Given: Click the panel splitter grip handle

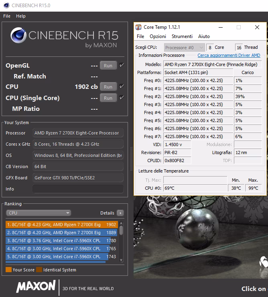Looking at the screenshot, I should (131, 159).
